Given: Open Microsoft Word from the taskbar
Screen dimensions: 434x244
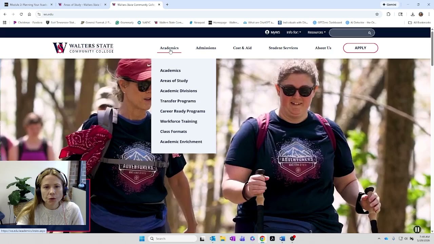Looking at the screenshot, I should coord(282,239).
